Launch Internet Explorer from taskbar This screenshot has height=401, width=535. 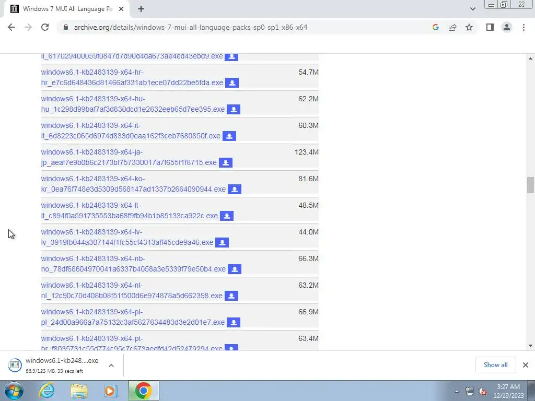46,391
